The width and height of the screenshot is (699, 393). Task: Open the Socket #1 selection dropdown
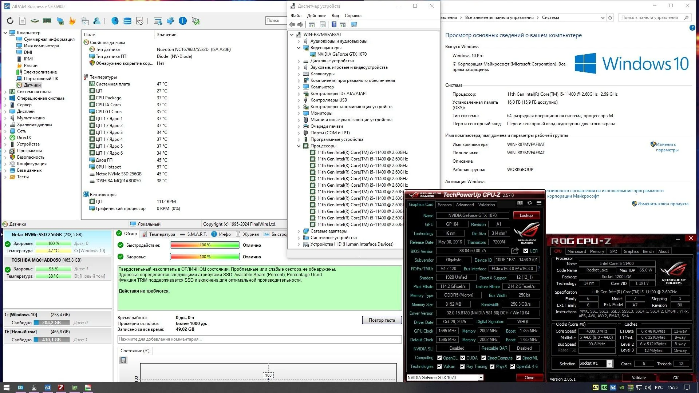pyautogui.click(x=609, y=364)
